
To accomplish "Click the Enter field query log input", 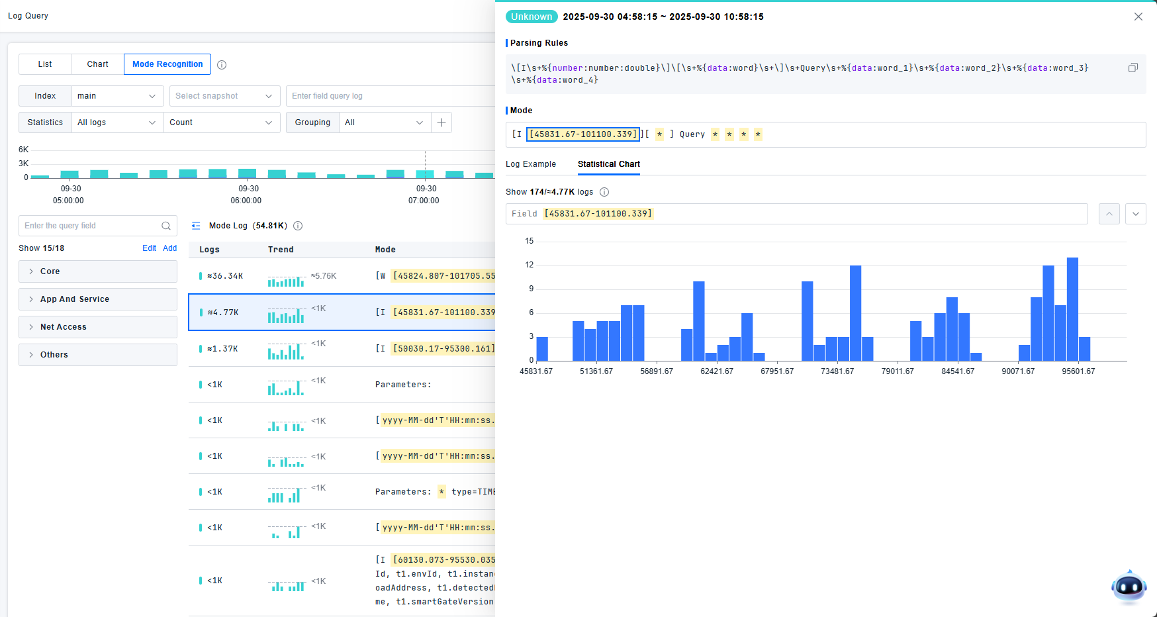I will click(392, 96).
